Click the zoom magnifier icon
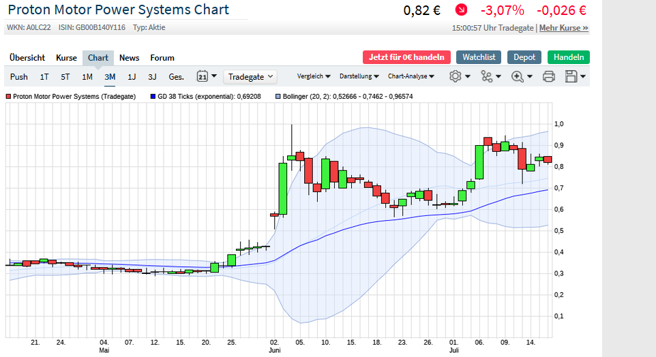 click(x=518, y=76)
